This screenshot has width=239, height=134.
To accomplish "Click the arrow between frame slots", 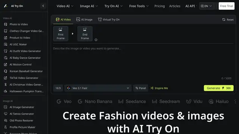I will tap(73, 33).
